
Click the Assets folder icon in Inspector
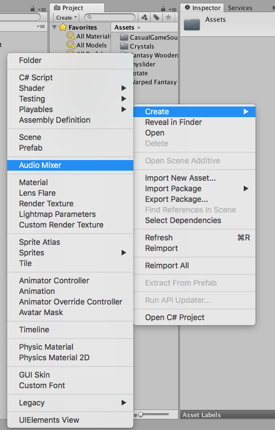[192, 23]
